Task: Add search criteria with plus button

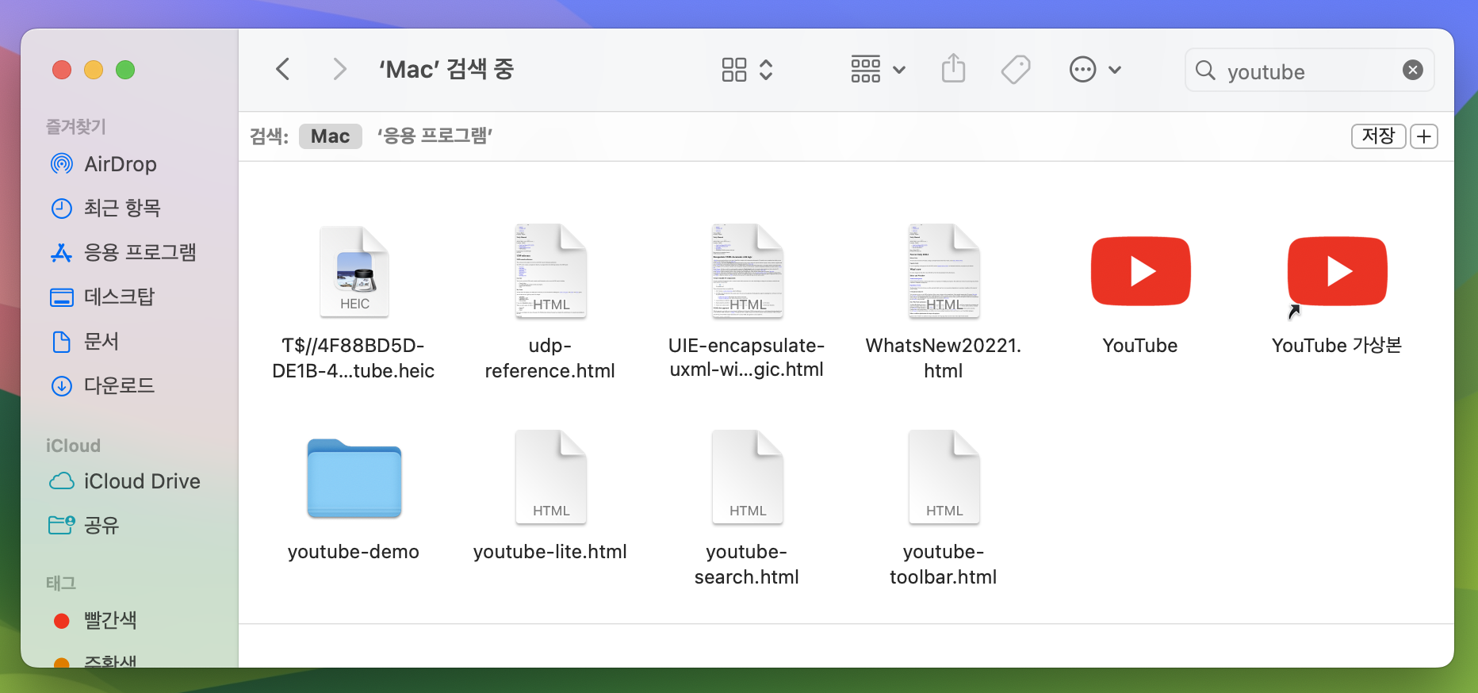Action: [1424, 136]
